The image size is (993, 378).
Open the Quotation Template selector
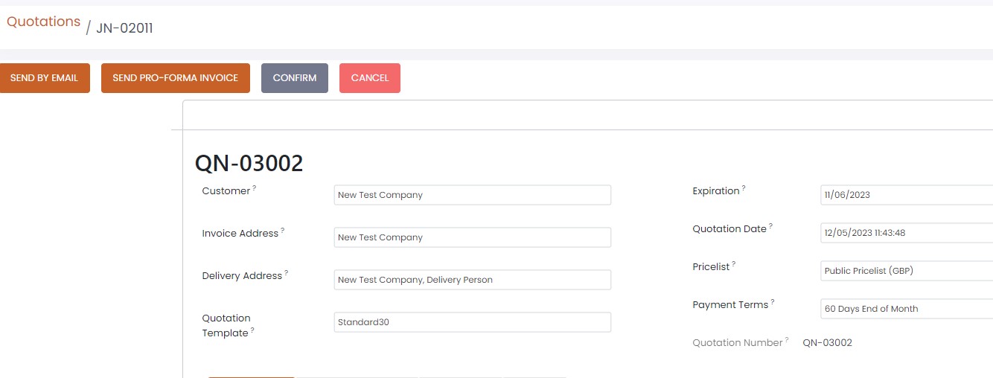coord(472,322)
